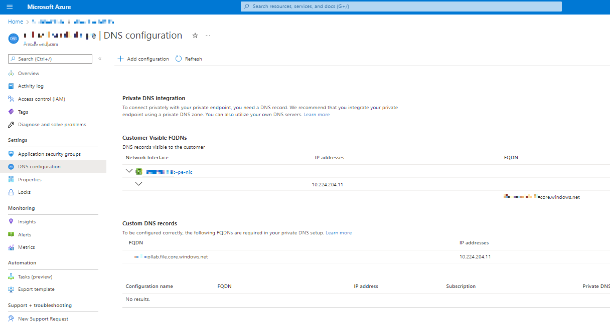Click 10.224.204.11 in Custom DNS records
610x326 pixels.
pyautogui.click(x=475, y=257)
